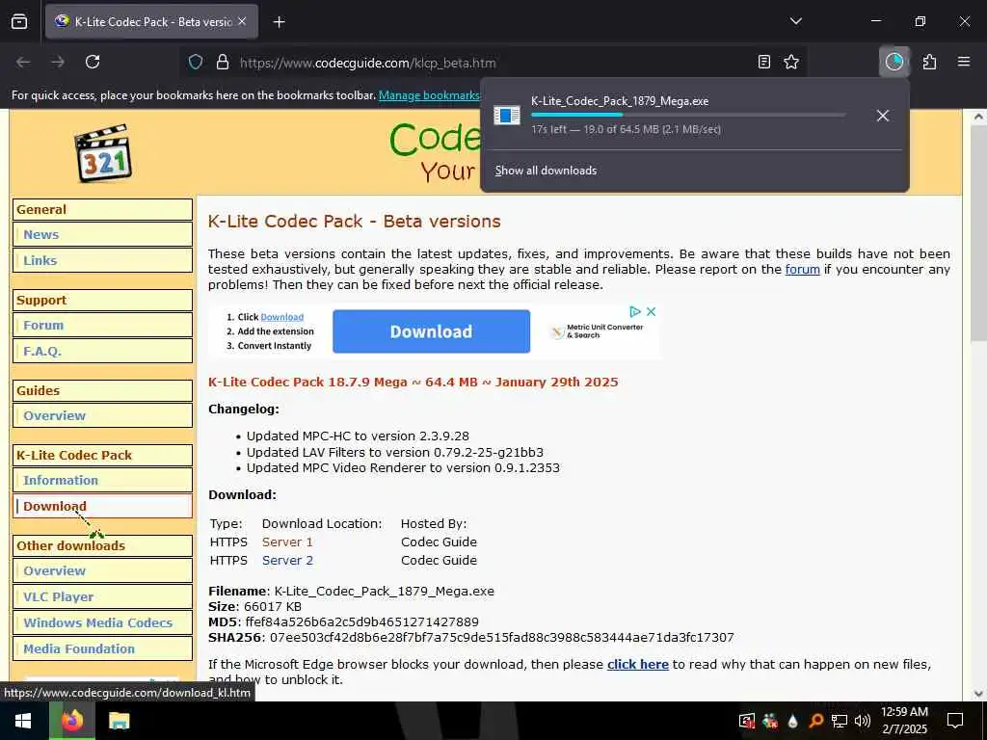Click the SHA256 hash value text
The width and height of the screenshot is (987, 740).
click(x=501, y=638)
